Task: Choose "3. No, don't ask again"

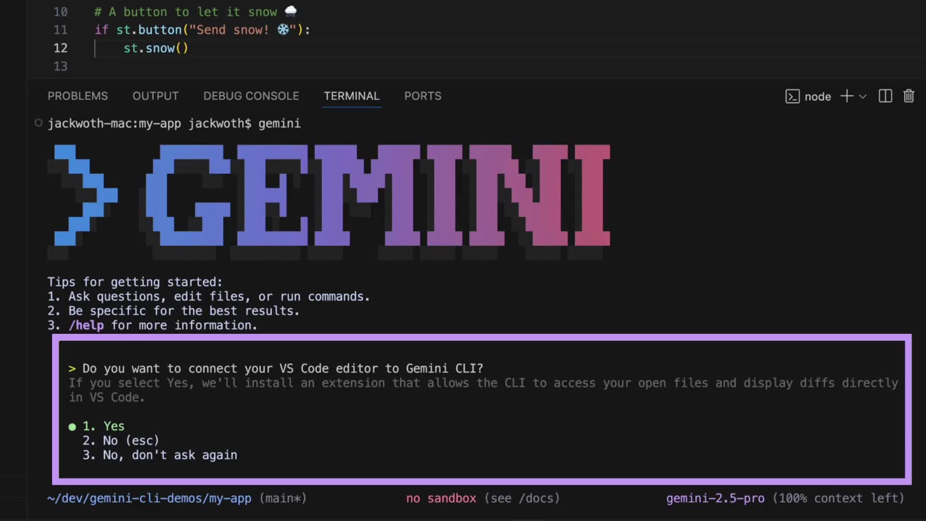Action: (160, 455)
